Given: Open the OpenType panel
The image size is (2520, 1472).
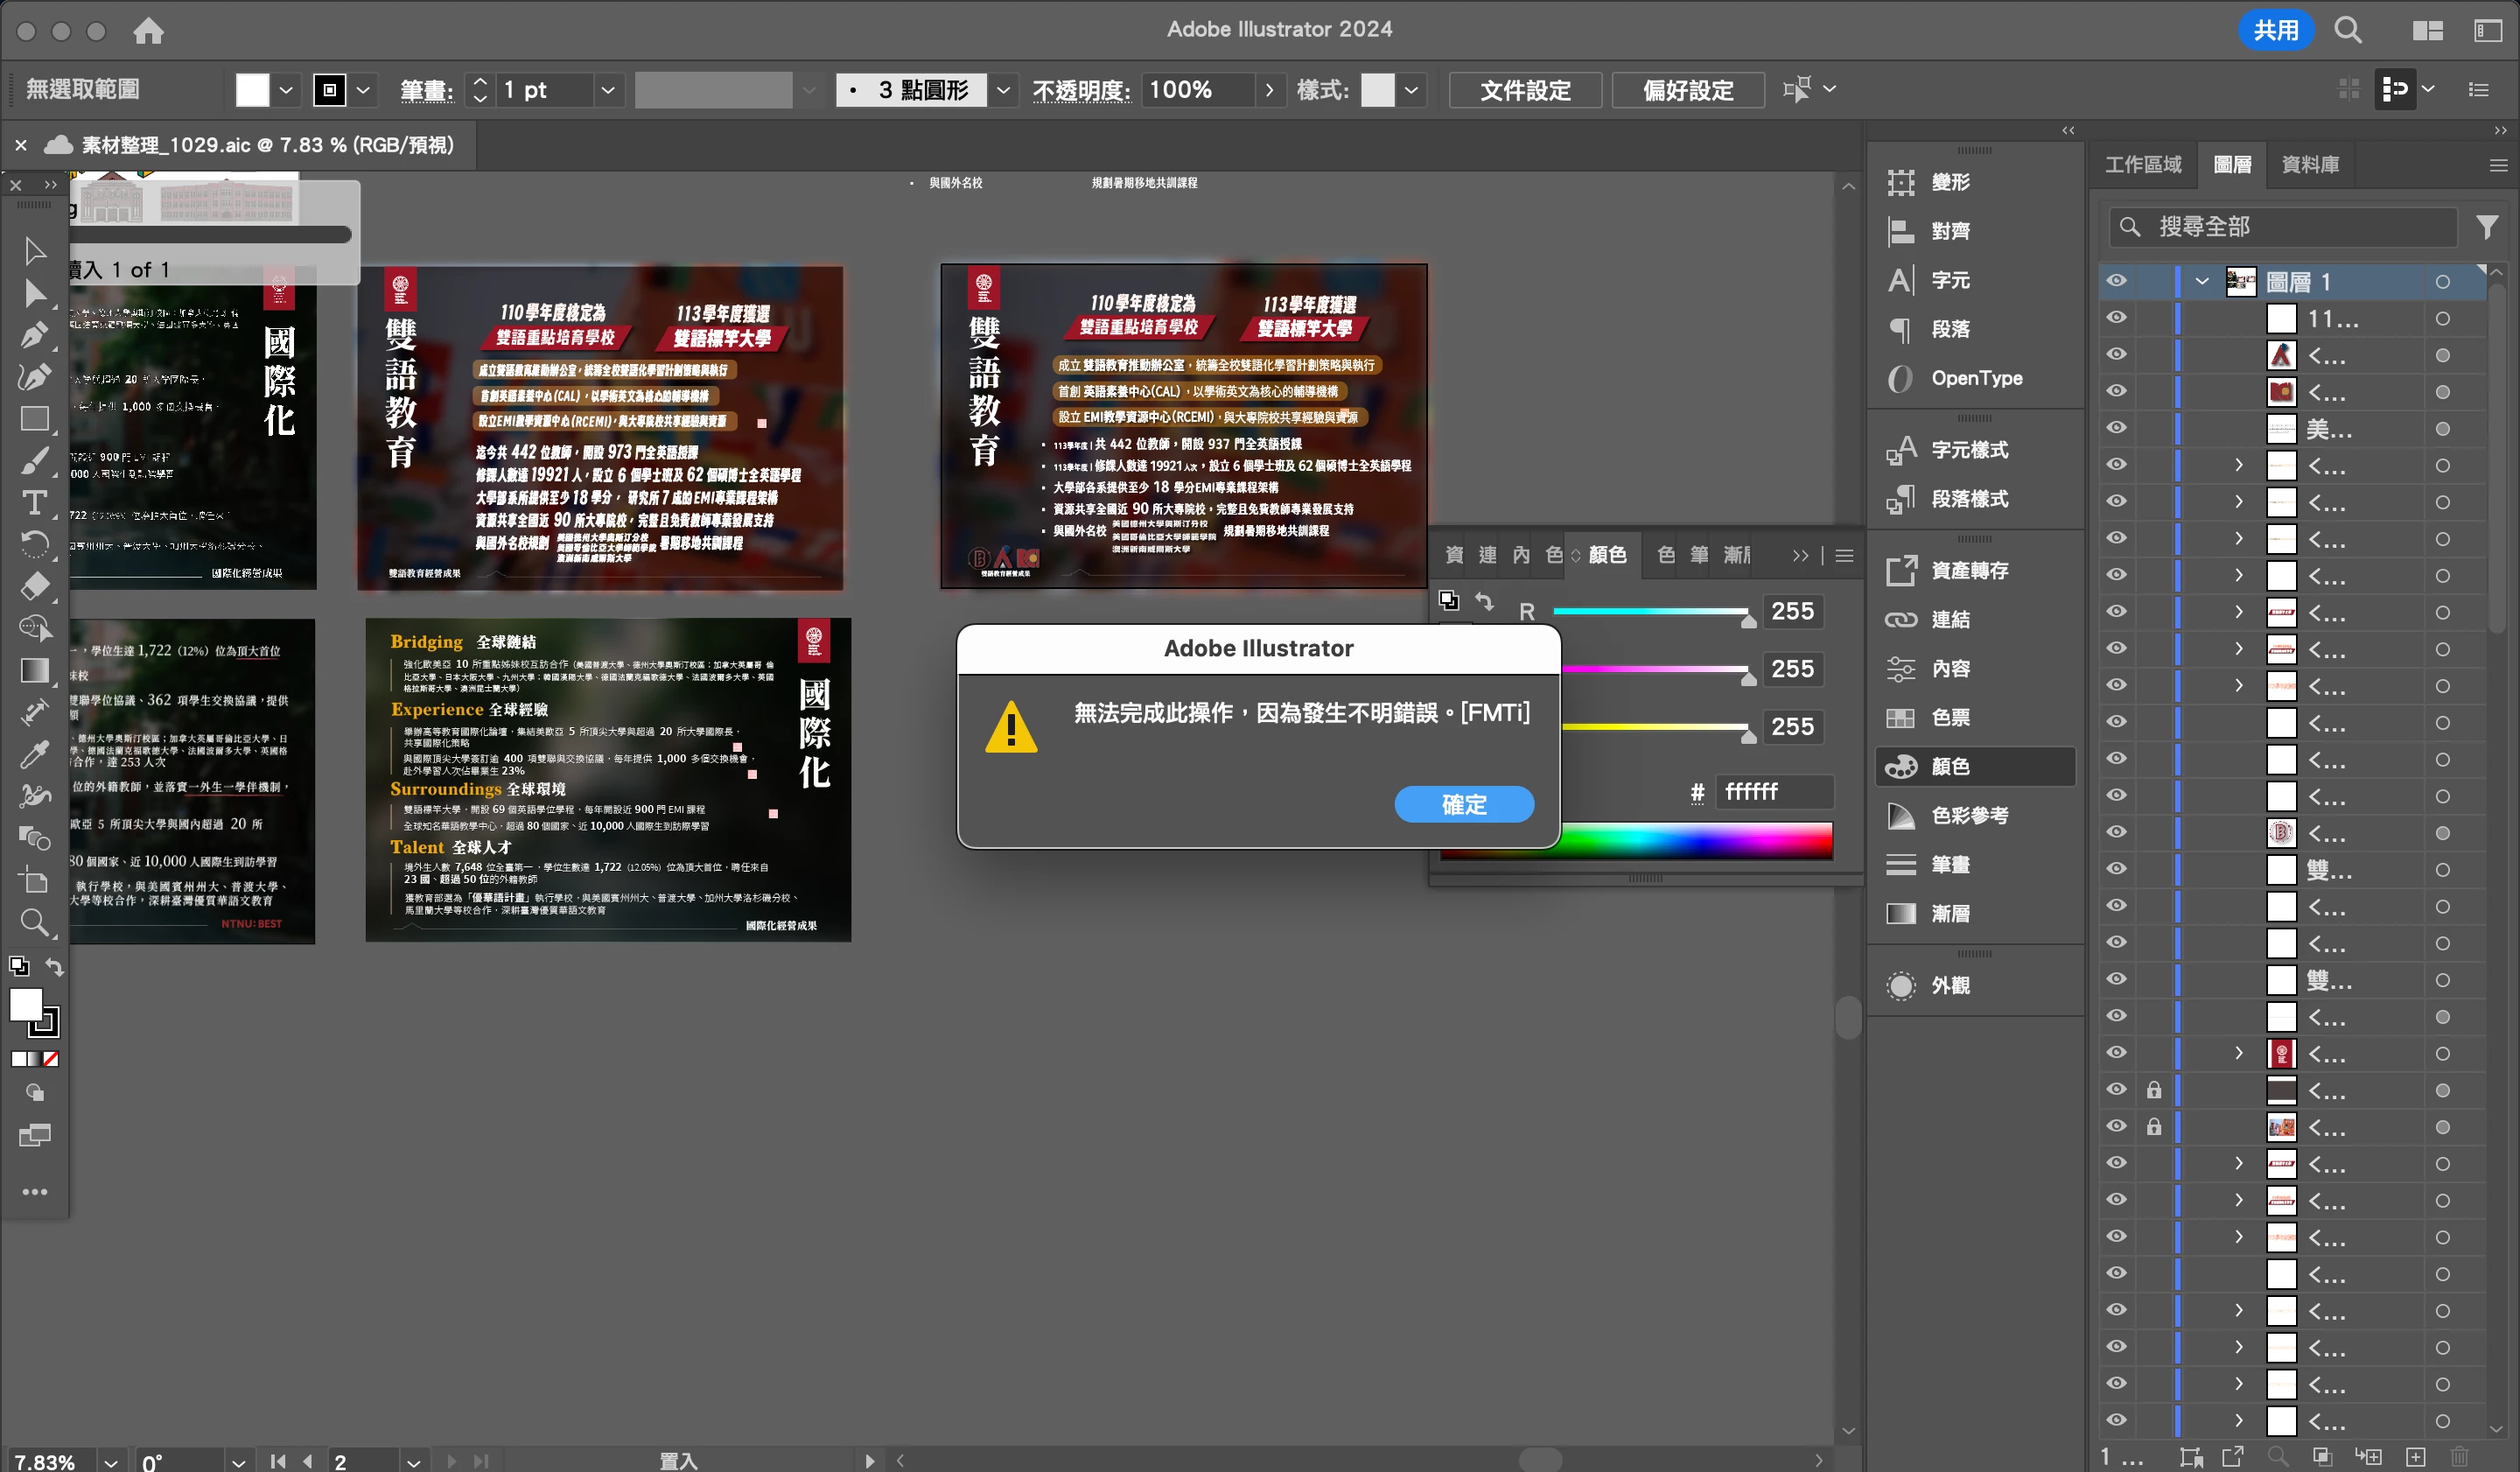Looking at the screenshot, I should [1975, 378].
